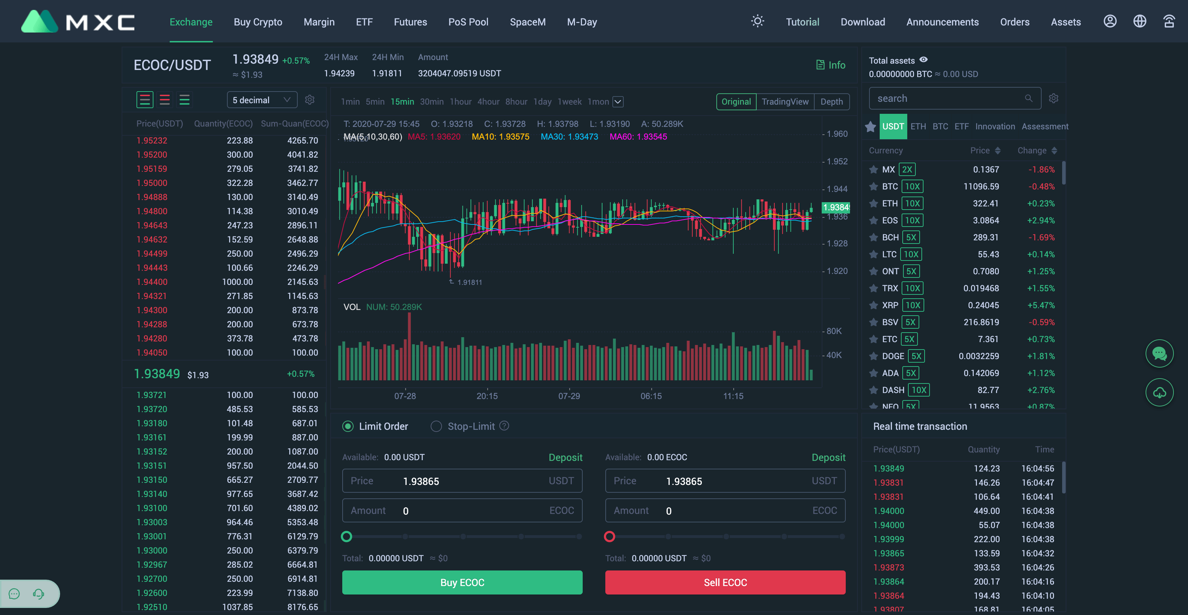This screenshot has width=1188, height=615.
Task: Click the buy slider end point
Action: [579, 536]
